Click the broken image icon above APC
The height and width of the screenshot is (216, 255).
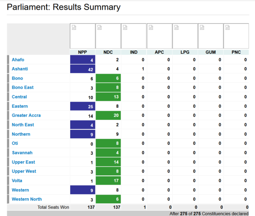point(151,27)
